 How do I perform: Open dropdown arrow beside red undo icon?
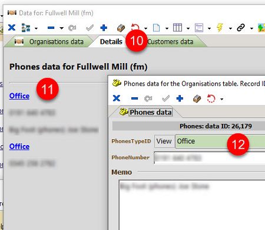point(145,28)
